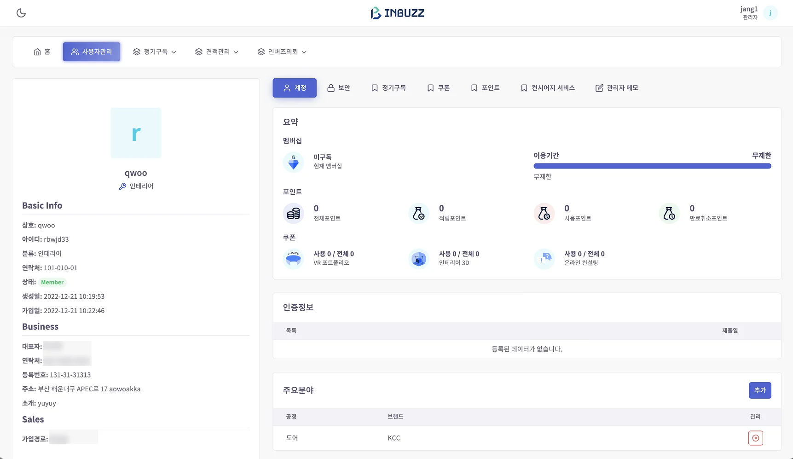Open 포인트 tab
793x459 pixels.
(x=485, y=88)
